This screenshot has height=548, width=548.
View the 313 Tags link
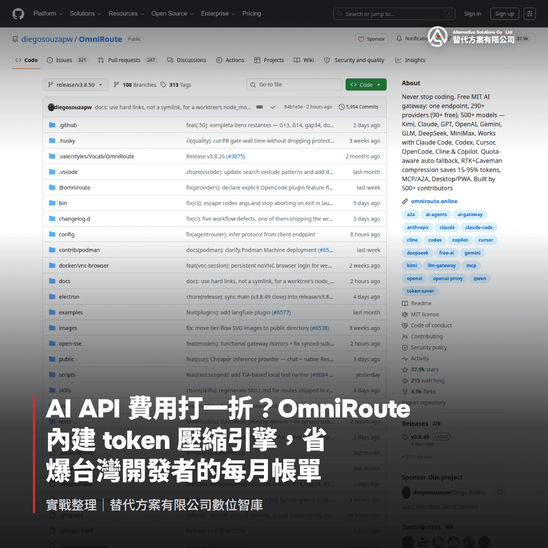click(x=176, y=85)
